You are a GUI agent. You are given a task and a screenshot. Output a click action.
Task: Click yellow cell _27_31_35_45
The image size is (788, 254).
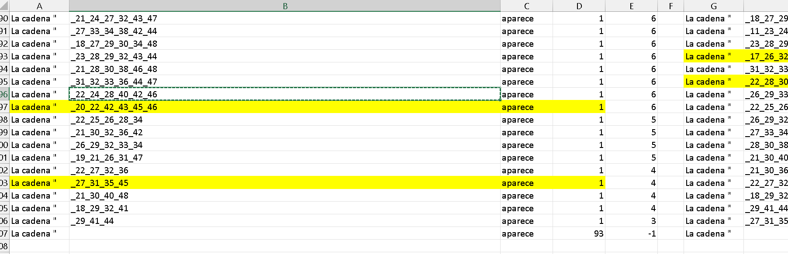[x=285, y=183]
